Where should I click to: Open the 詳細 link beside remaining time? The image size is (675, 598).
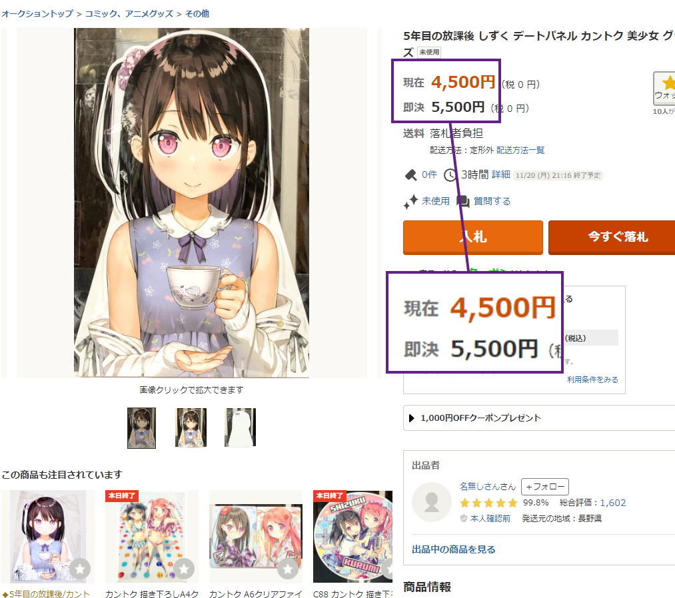click(500, 174)
